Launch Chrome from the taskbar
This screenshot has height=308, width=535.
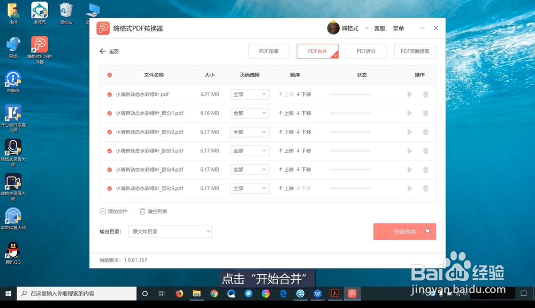tap(214, 294)
